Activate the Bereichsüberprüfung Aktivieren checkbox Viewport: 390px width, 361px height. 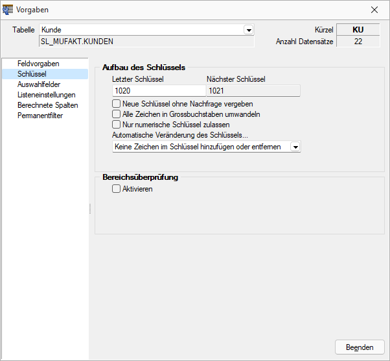tap(116, 189)
